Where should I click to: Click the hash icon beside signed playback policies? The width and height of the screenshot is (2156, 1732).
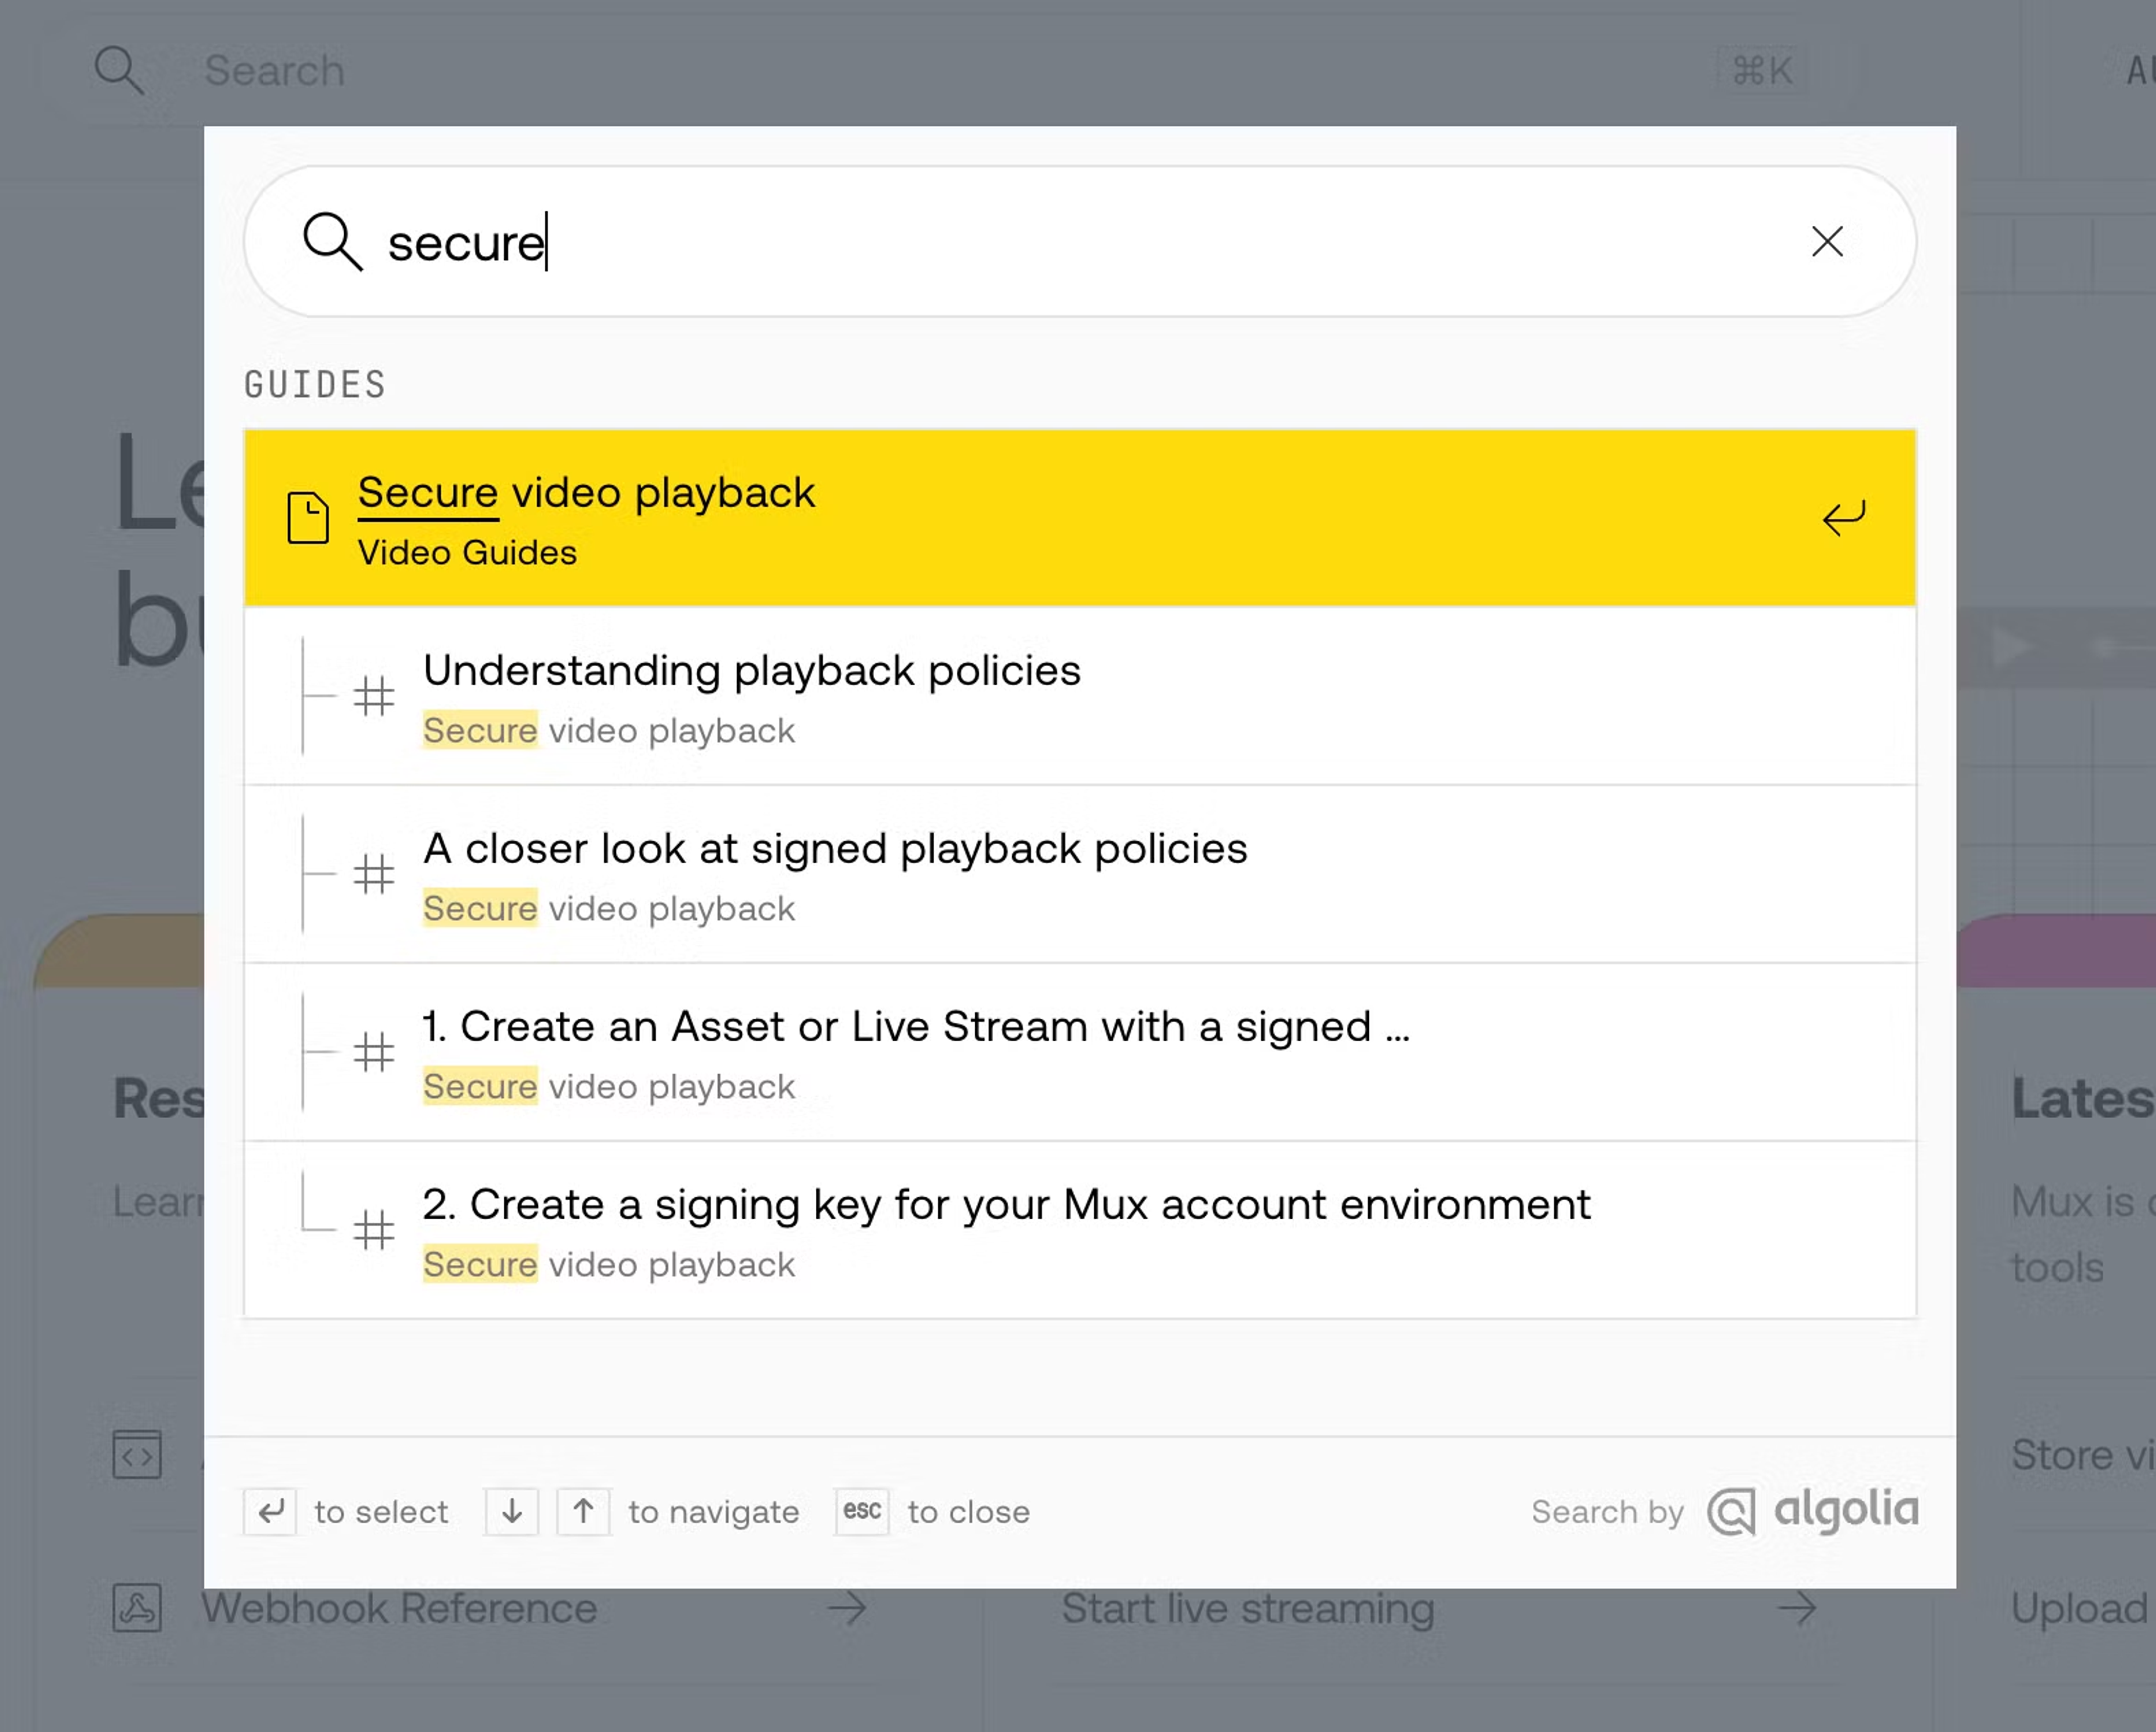click(374, 875)
